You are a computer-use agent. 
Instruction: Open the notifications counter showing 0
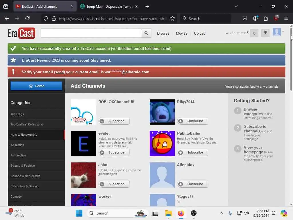click(x=254, y=33)
